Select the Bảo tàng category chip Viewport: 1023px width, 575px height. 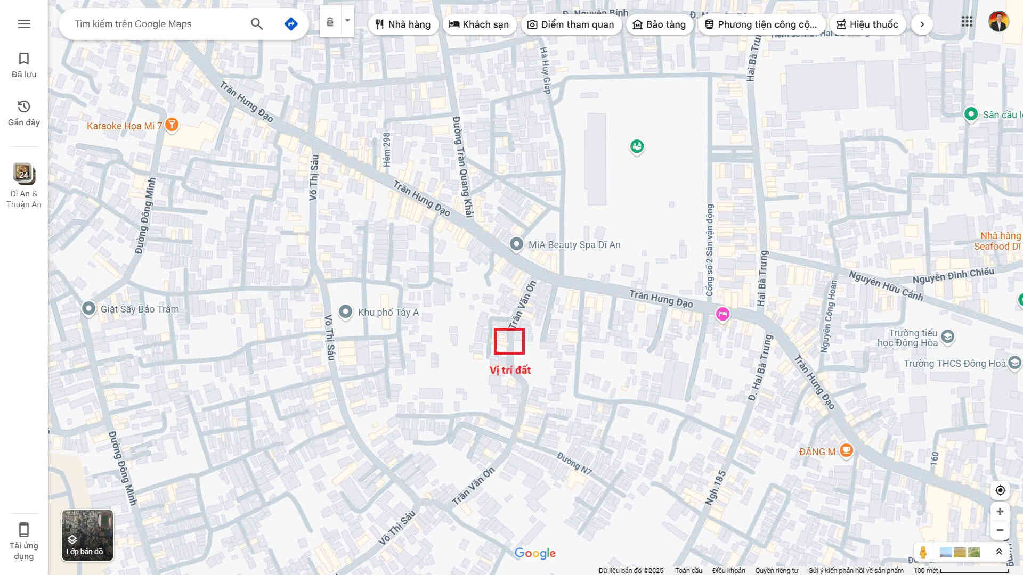[659, 24]
